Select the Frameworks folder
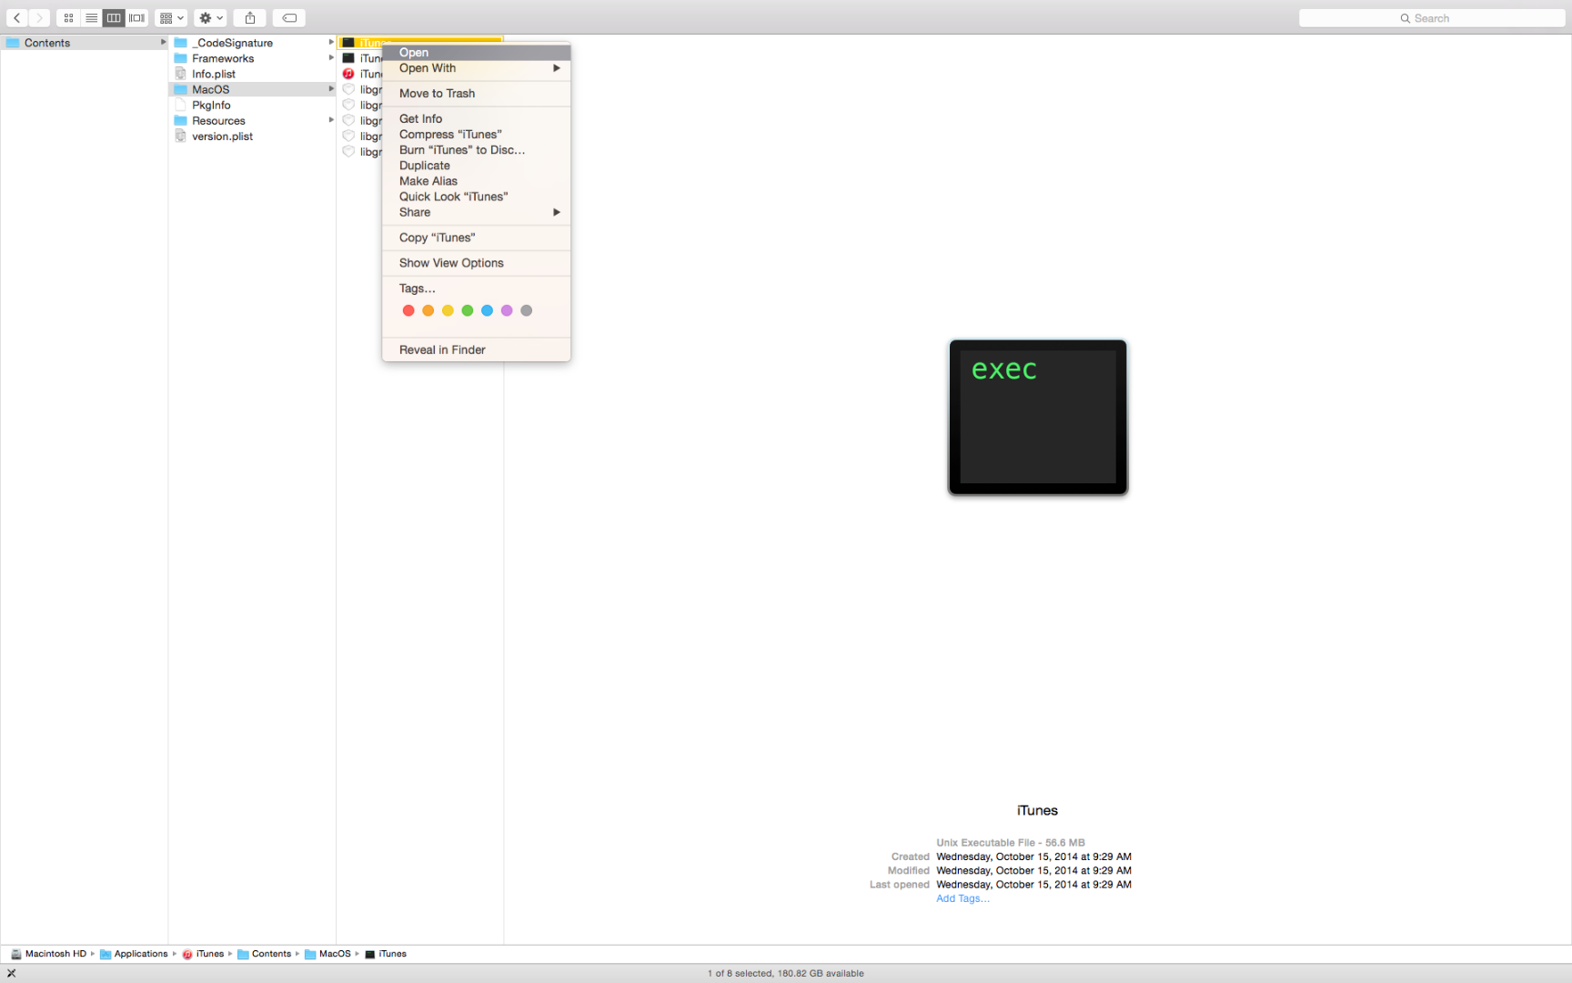Image resolution: width=1572 pixels, height=983 pixels. (251, 58)
